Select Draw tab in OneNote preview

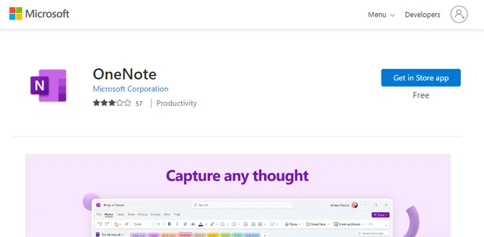pos(131,214)
